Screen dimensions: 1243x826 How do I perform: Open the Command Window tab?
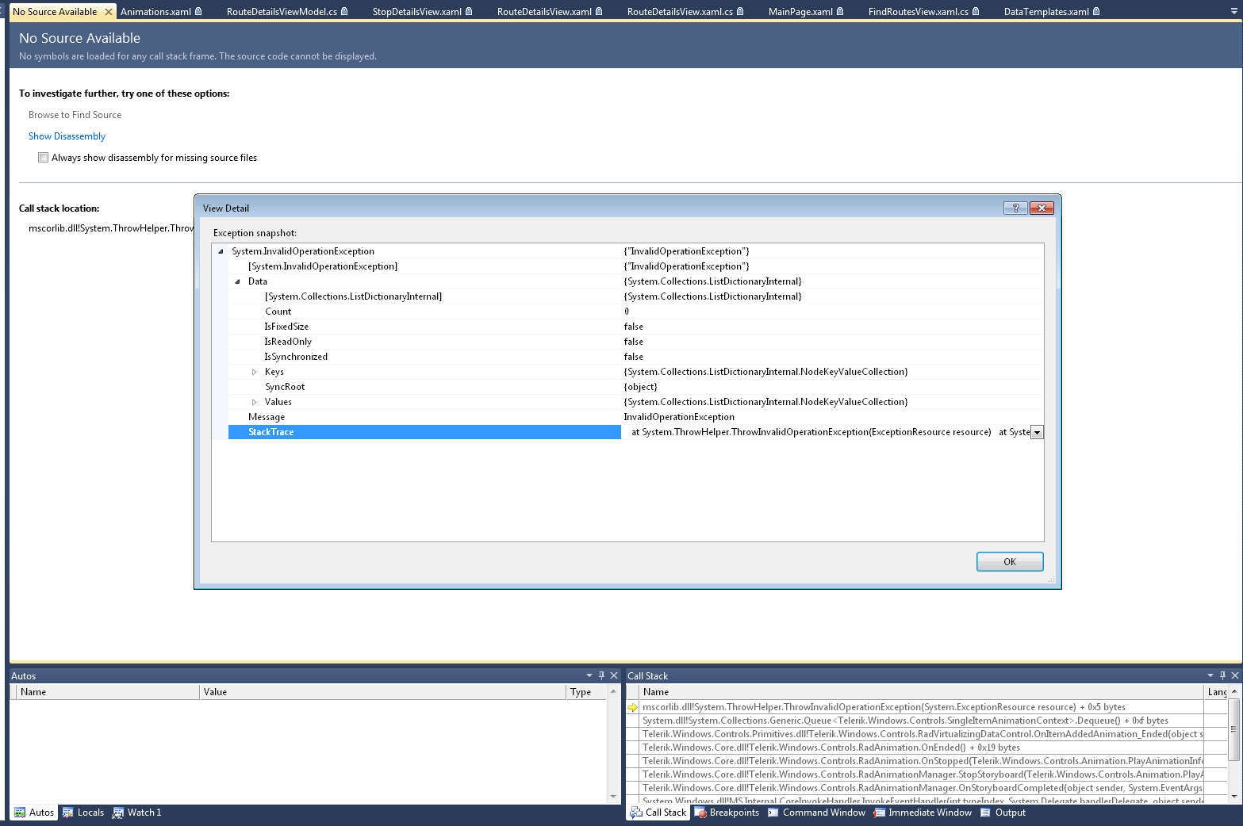click(816, 813)
